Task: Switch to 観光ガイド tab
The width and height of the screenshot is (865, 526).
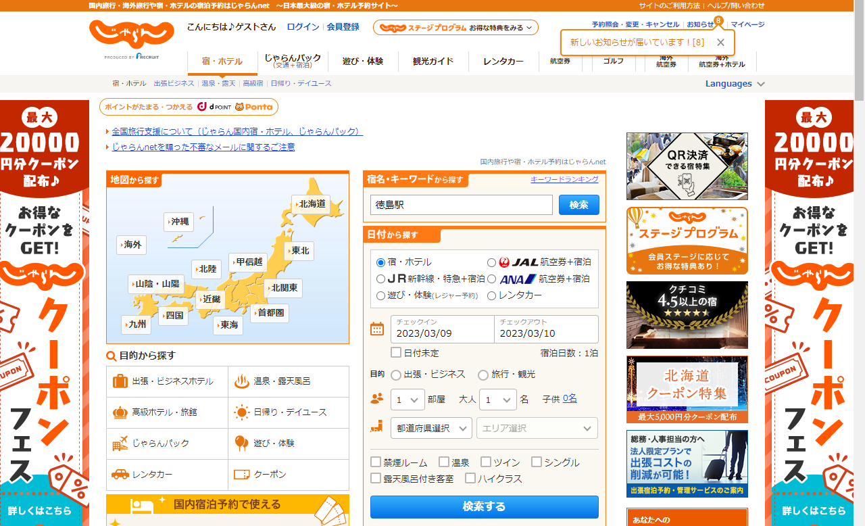Action: tap(433, 62)
